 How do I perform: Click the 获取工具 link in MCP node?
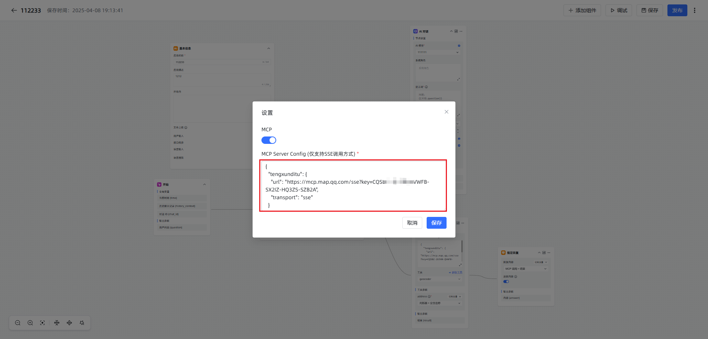point(455,273)
